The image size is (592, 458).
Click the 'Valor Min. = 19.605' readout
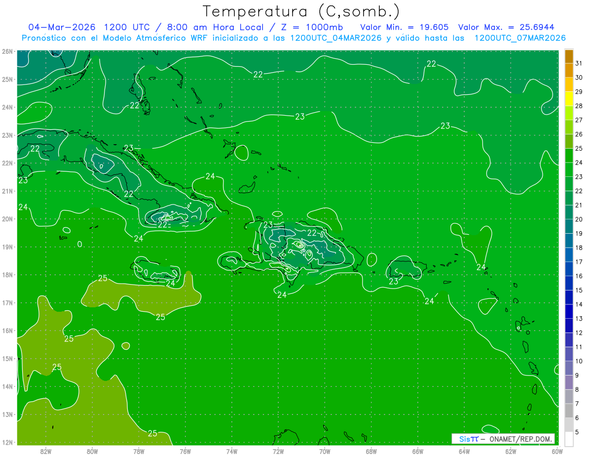pos(404,27)
